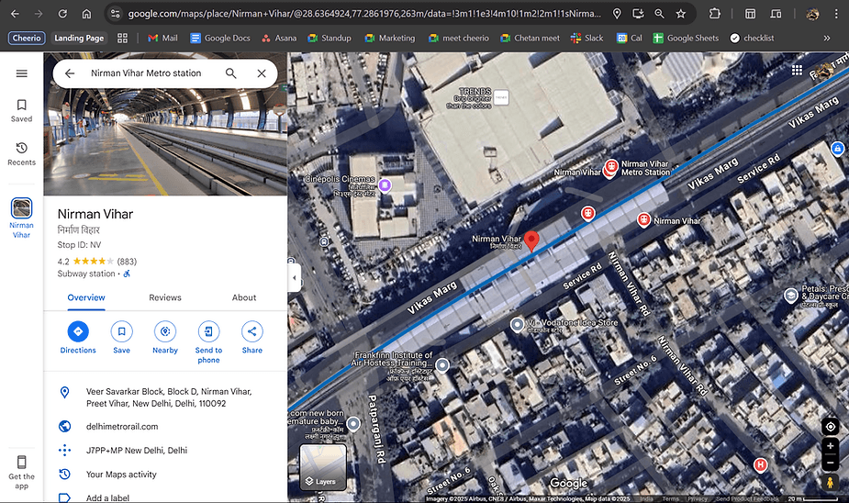Open the Google Sheets bookmark
The image size is (849, 503).
pyautogui.click(x=686, y=38)
